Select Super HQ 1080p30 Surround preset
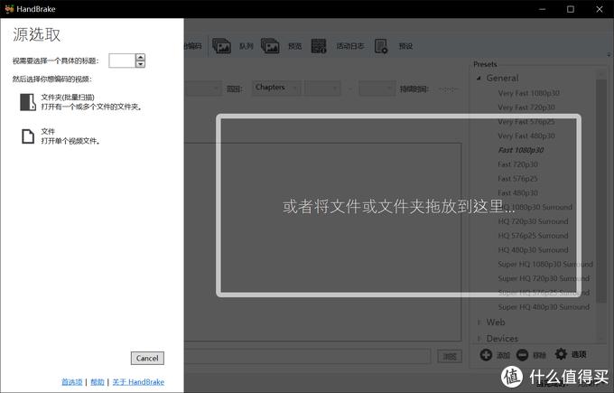Screen dimensions: 614x393 (545, 264)
